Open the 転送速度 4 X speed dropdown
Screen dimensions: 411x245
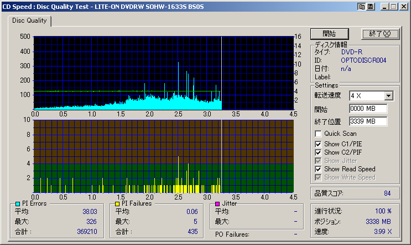pos(389,96)
